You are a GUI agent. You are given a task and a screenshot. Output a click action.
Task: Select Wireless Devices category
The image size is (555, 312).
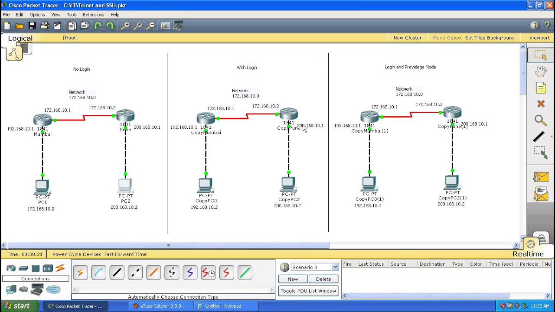coord(48,268)
